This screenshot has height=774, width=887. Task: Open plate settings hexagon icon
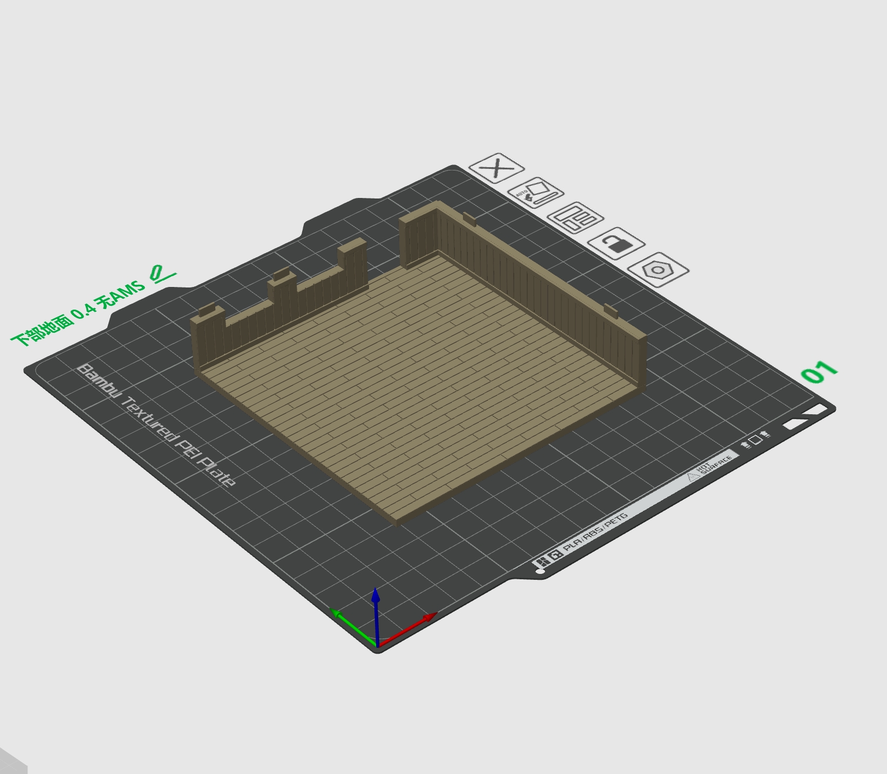click(x=658, y=269)
